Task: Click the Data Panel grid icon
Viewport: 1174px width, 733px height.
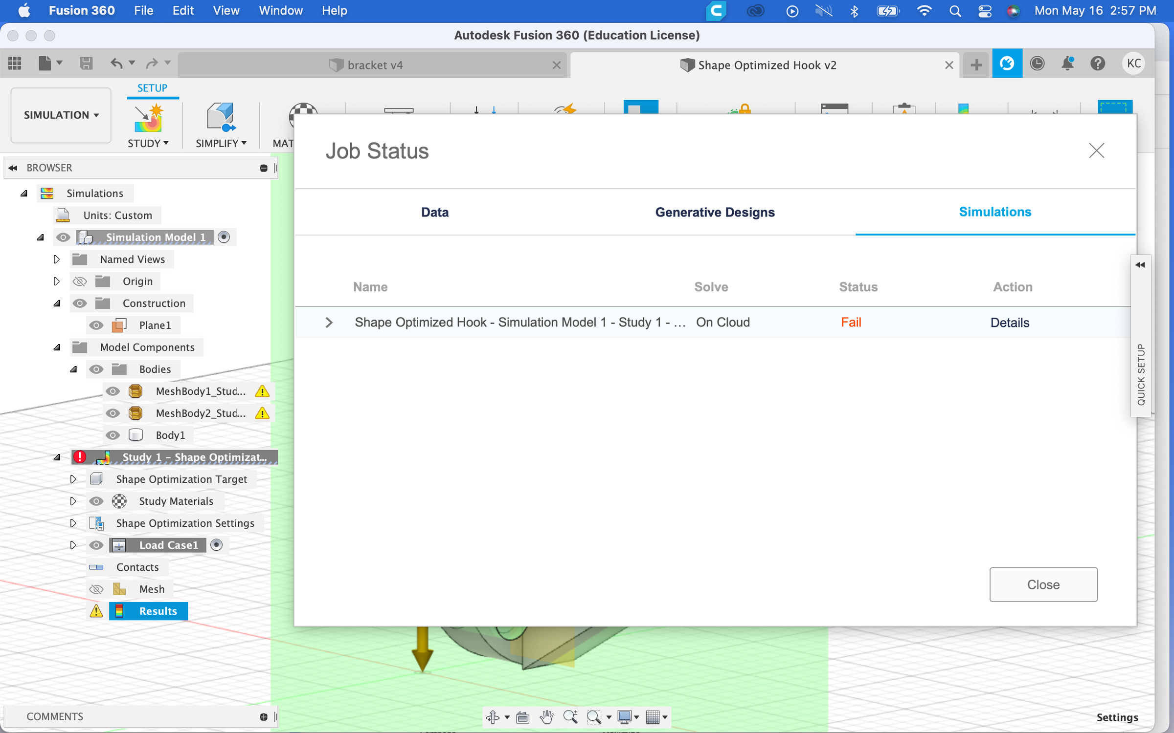Action: pos(15,64)
